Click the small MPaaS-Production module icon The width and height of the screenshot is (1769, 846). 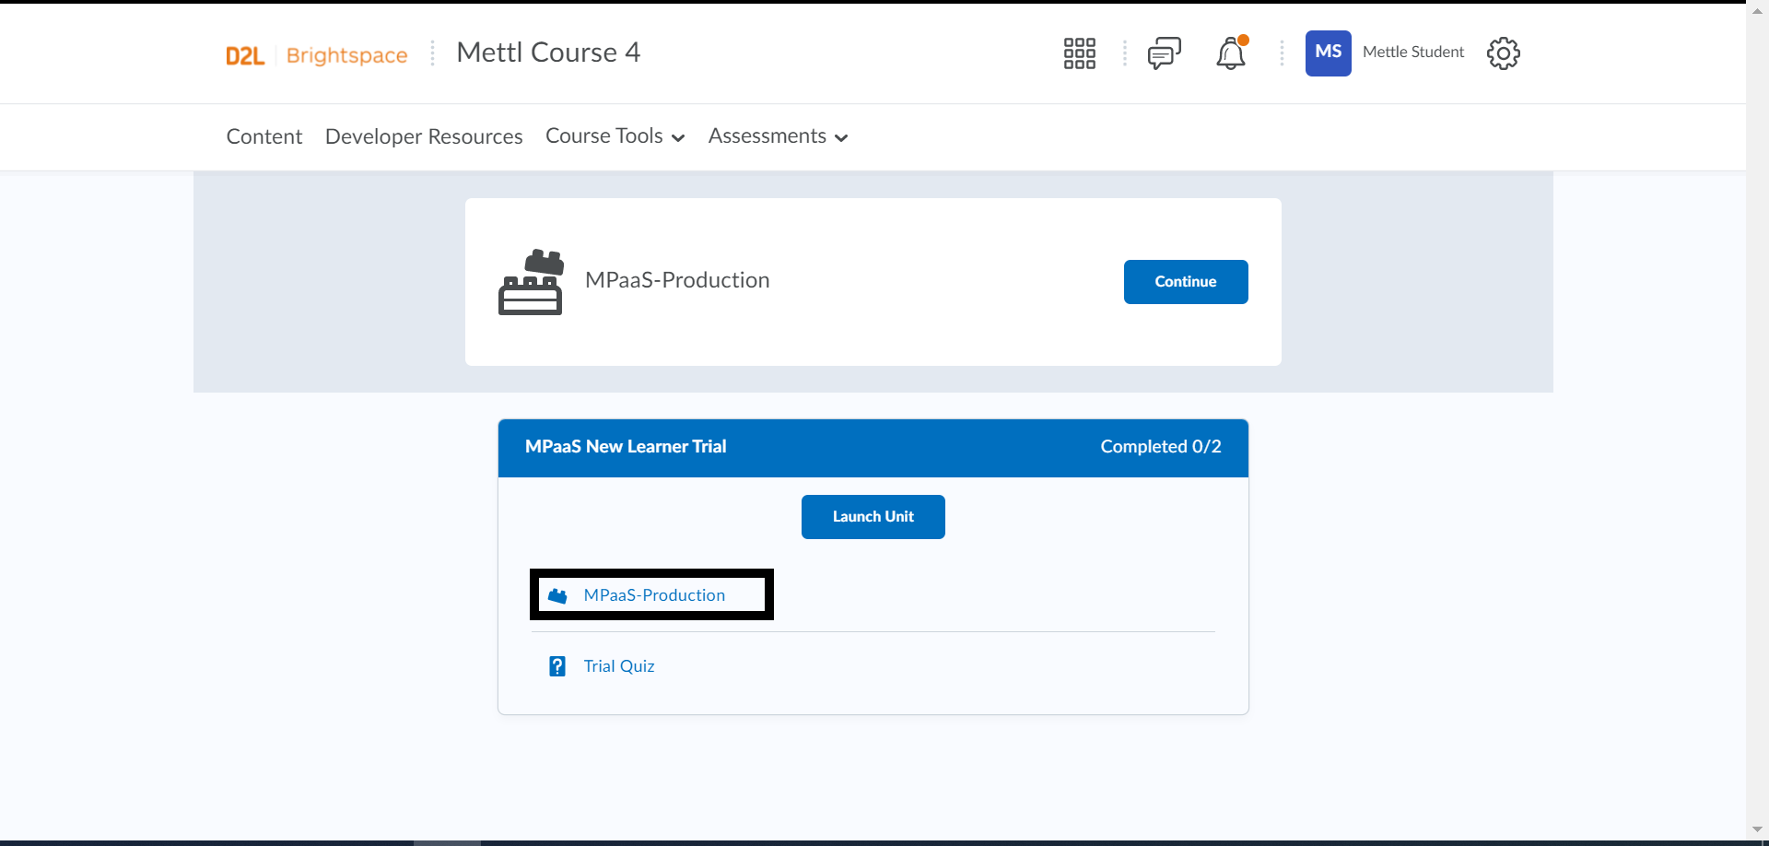[557, 596]
